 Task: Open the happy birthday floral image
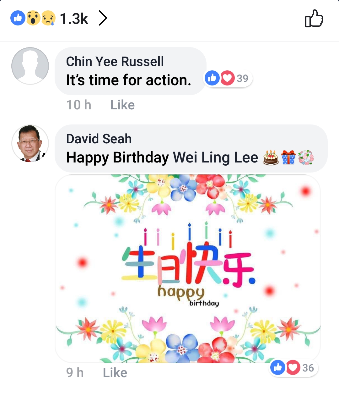[x=188, y=269]
